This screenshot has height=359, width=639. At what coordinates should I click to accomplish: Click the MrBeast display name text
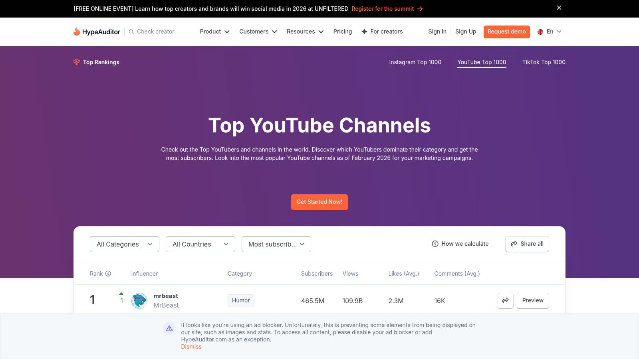pos(166,306)
